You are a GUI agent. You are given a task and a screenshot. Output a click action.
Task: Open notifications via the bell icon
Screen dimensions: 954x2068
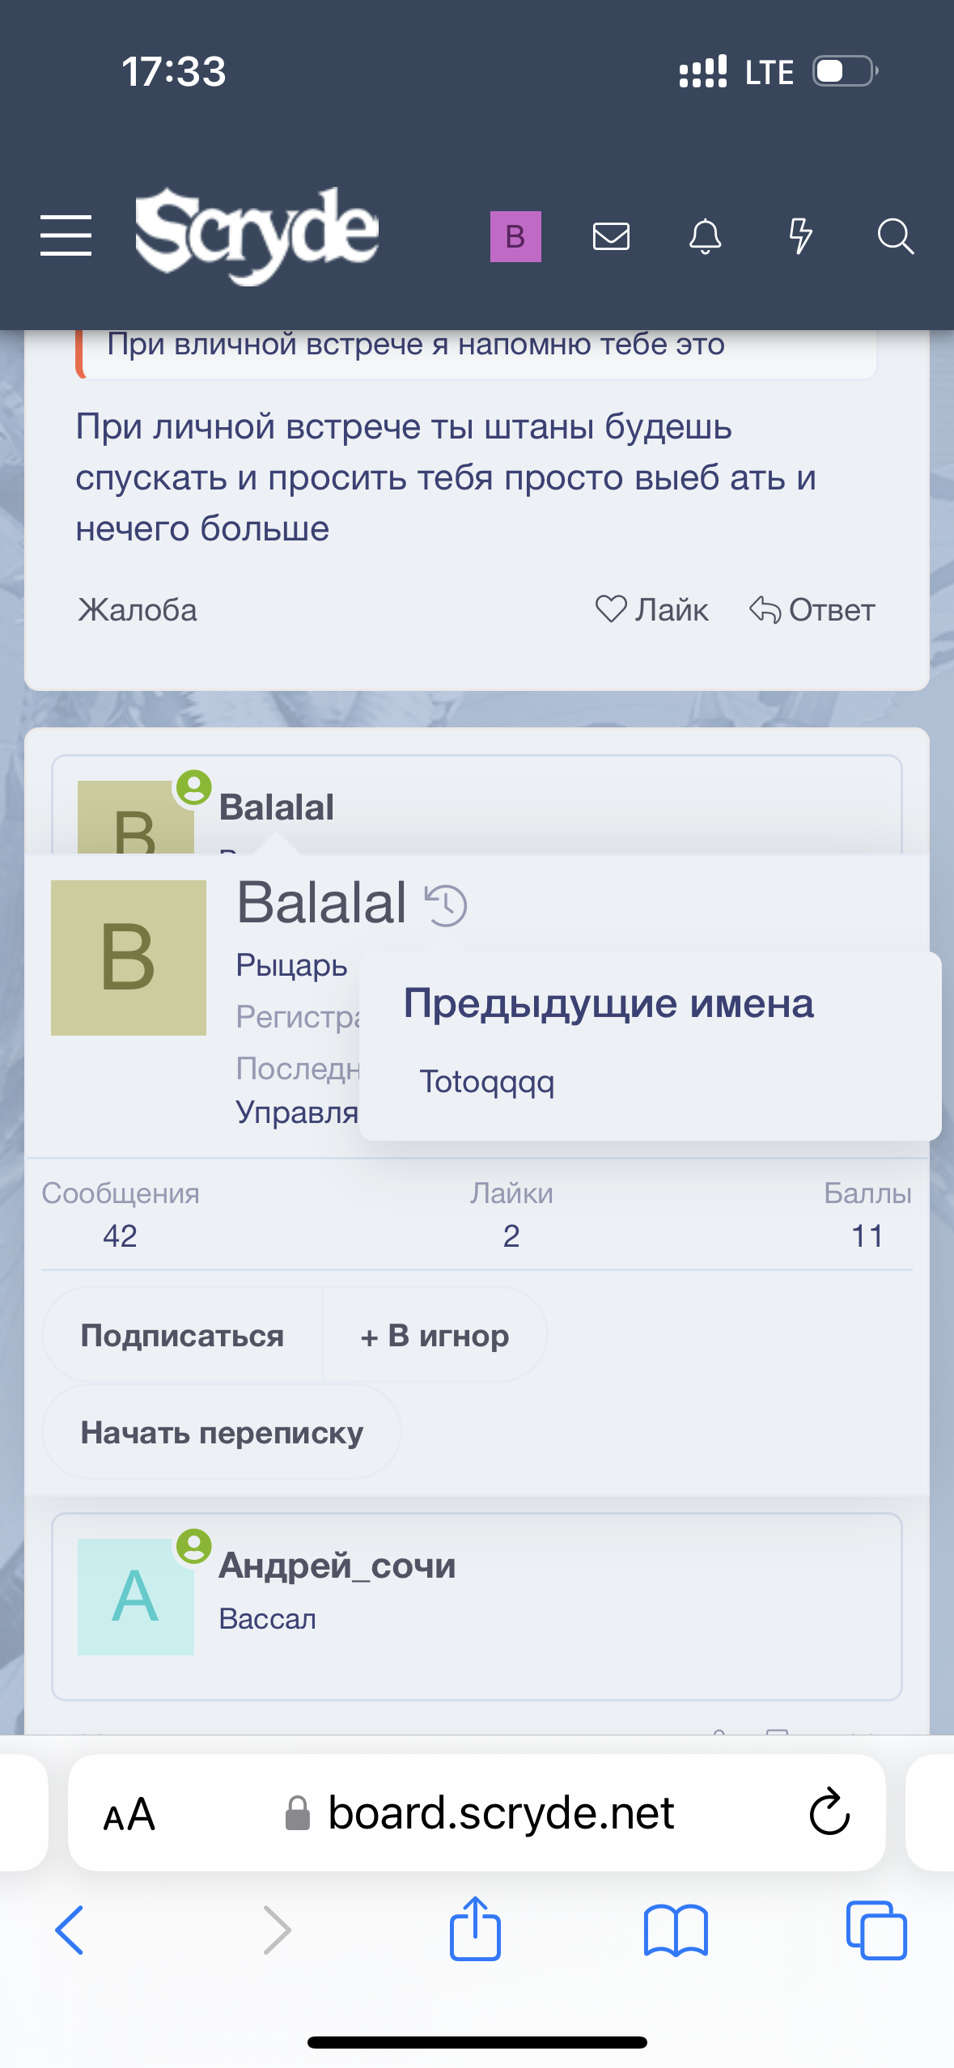[x=705, y=236]
